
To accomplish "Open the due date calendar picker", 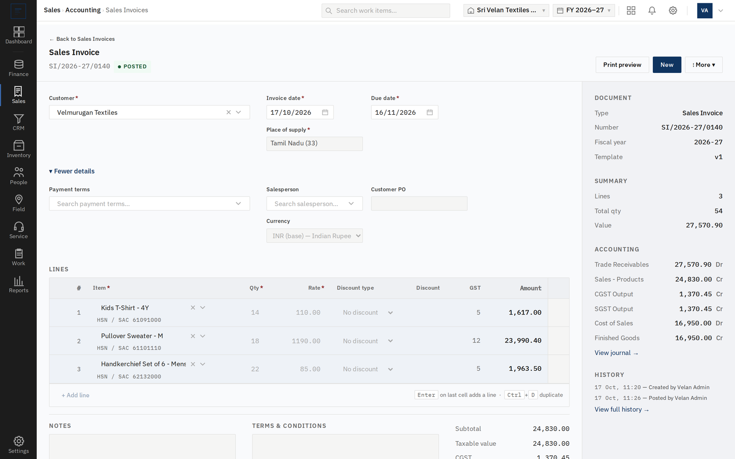I will [430, 112].
